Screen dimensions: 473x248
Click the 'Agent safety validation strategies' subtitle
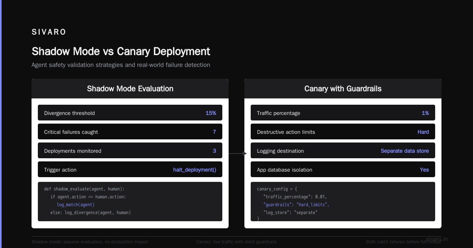tap(121, 65)
